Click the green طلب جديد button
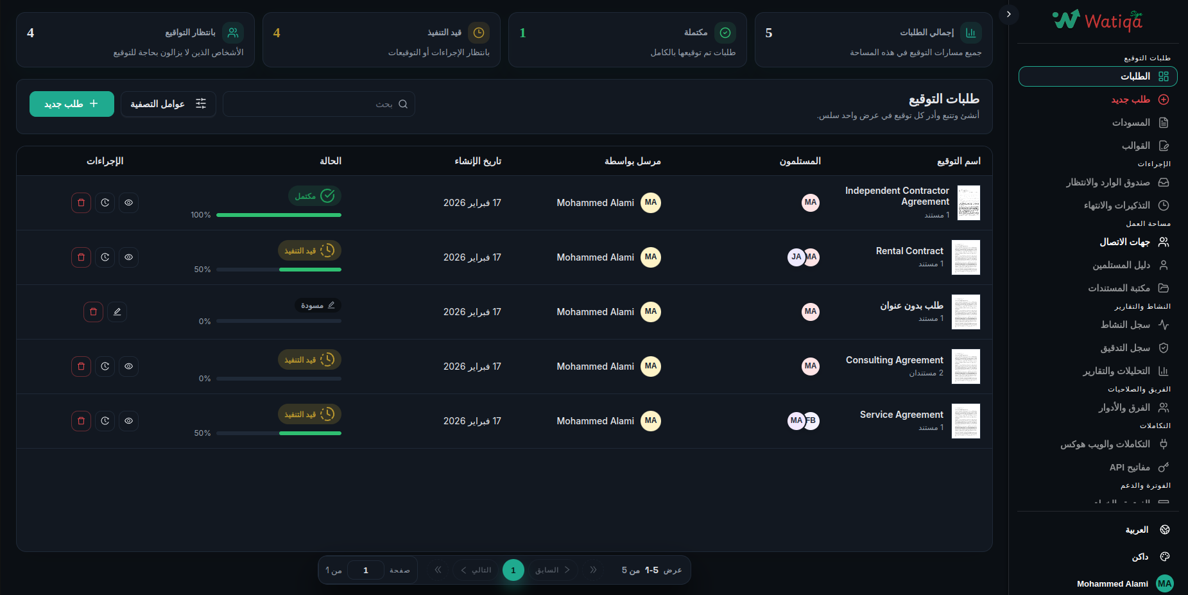 point(71,103)
